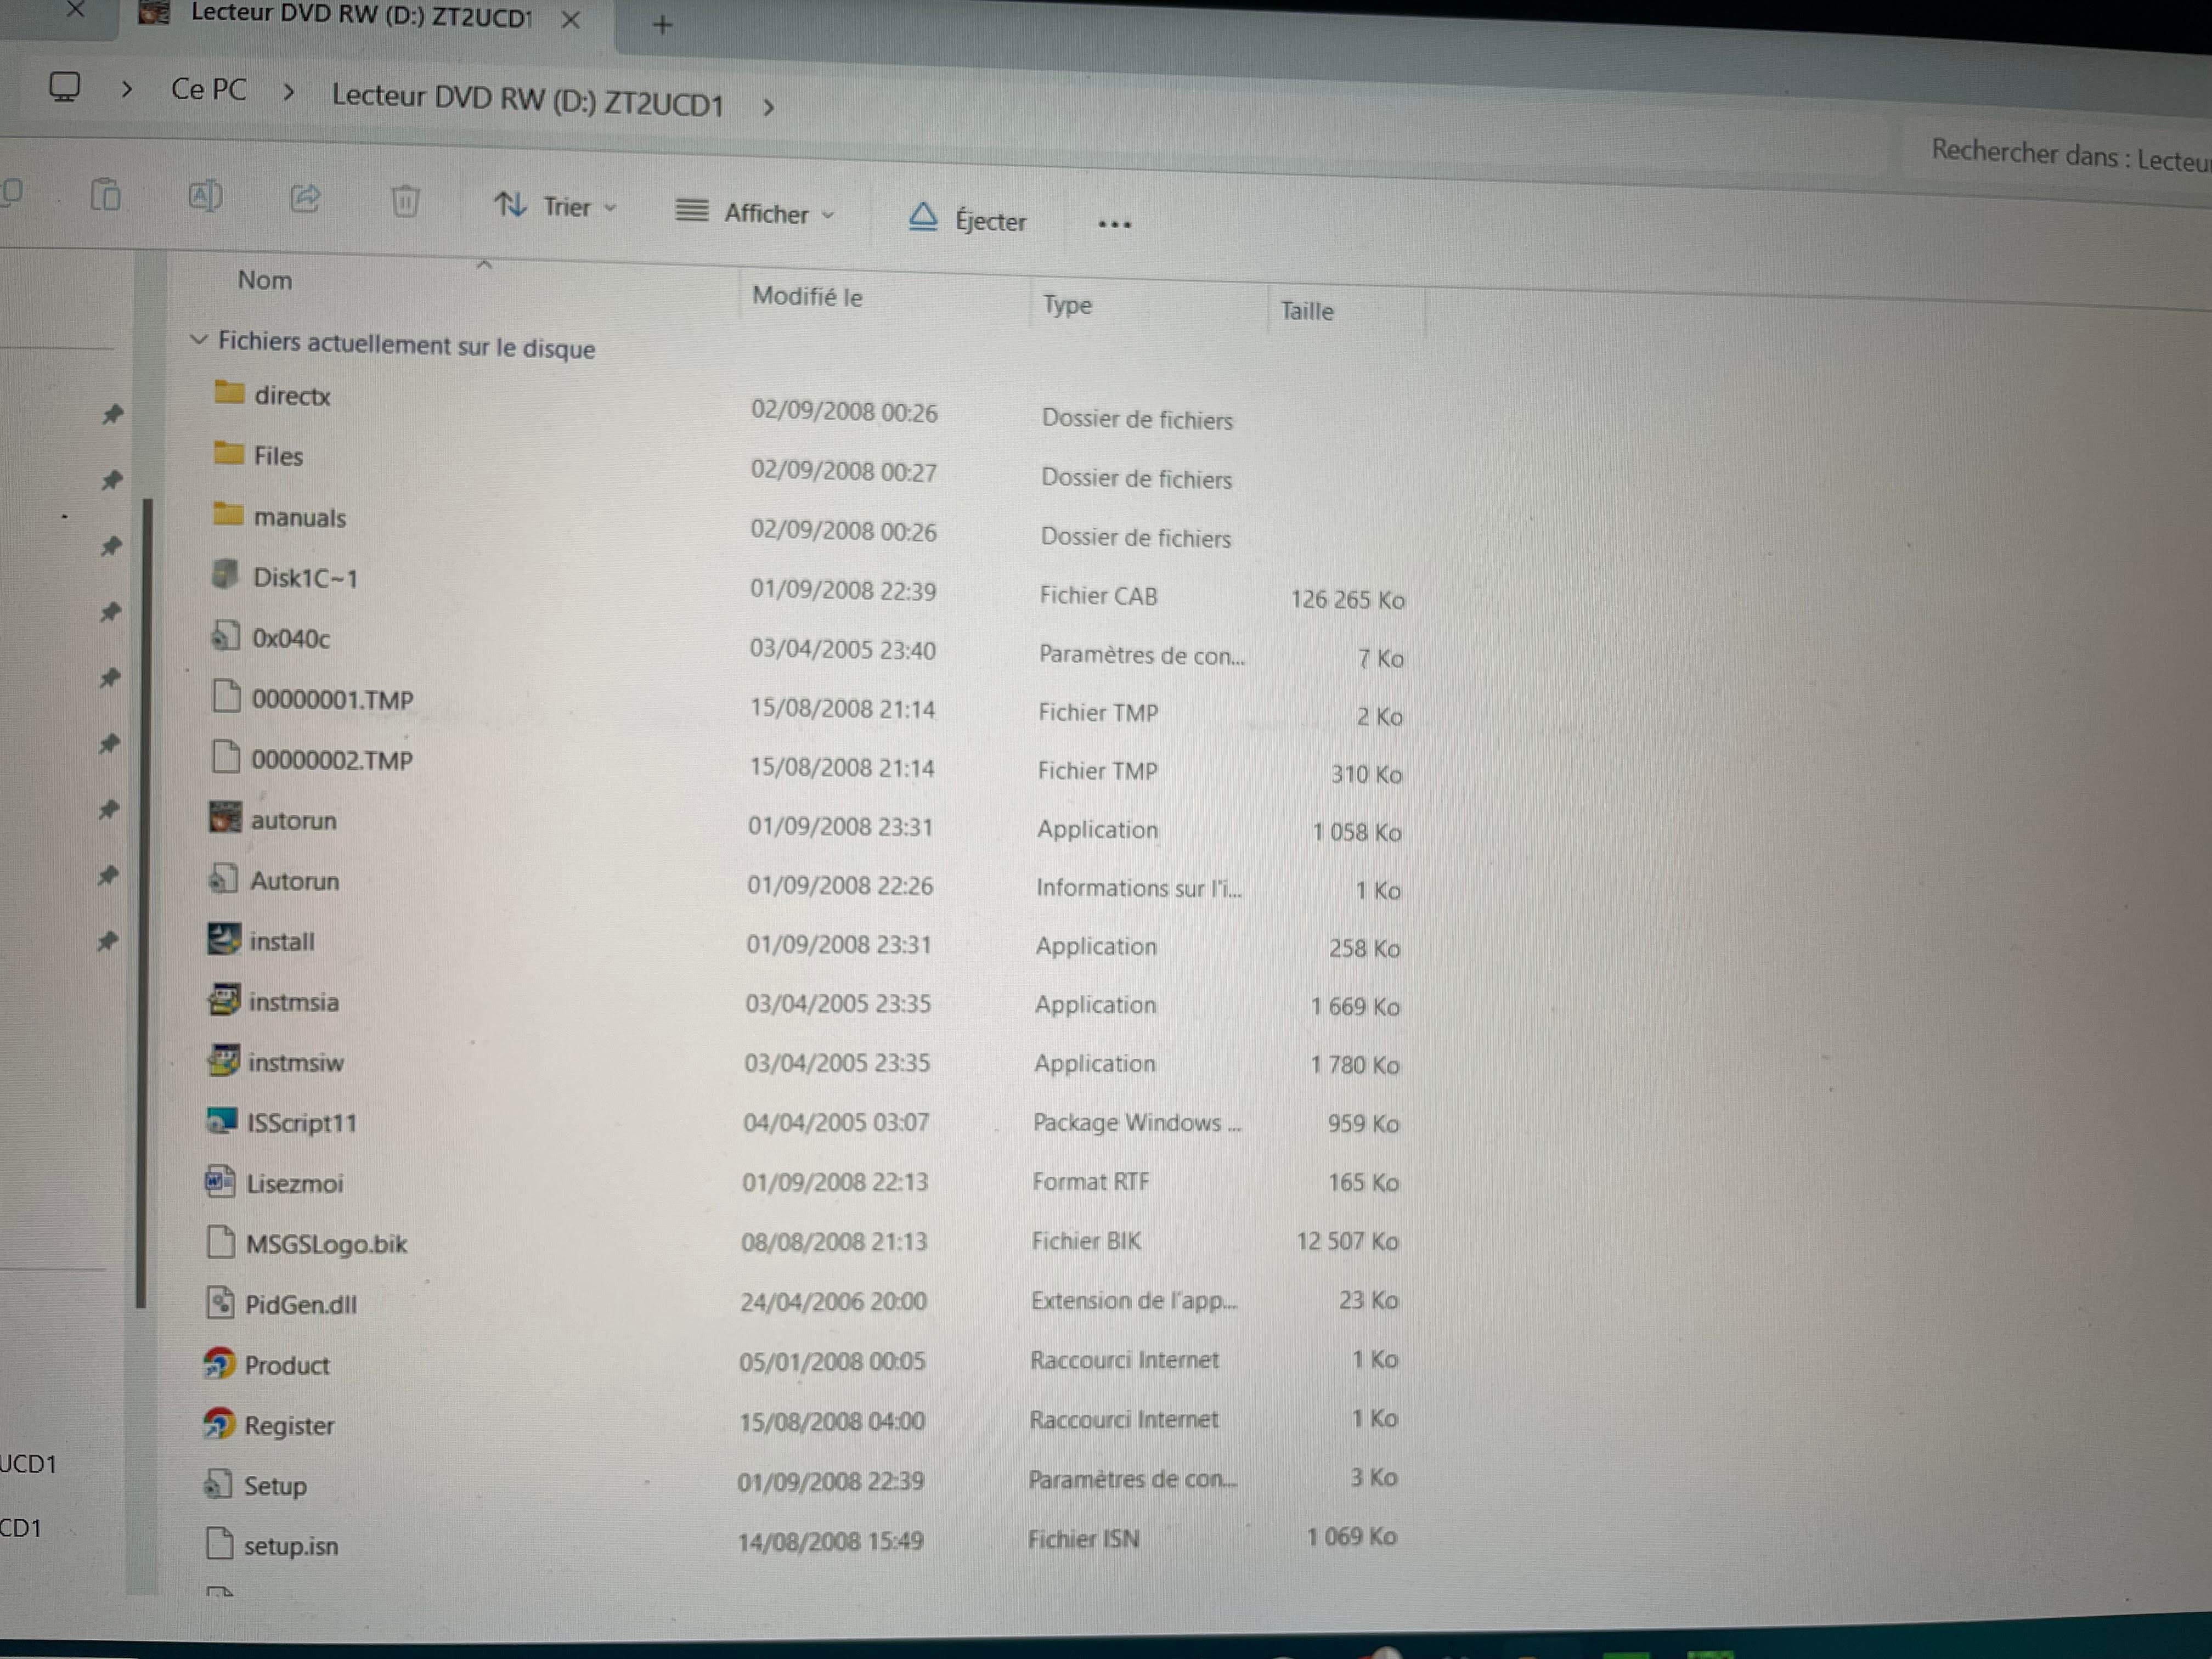
Task: Click the Delete trash icon in toolbar
Action: tap(405, 201)
